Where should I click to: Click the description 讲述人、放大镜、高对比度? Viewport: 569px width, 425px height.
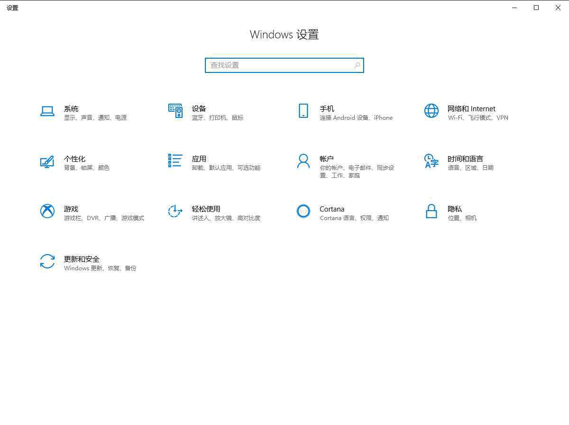tap(226, 218)
